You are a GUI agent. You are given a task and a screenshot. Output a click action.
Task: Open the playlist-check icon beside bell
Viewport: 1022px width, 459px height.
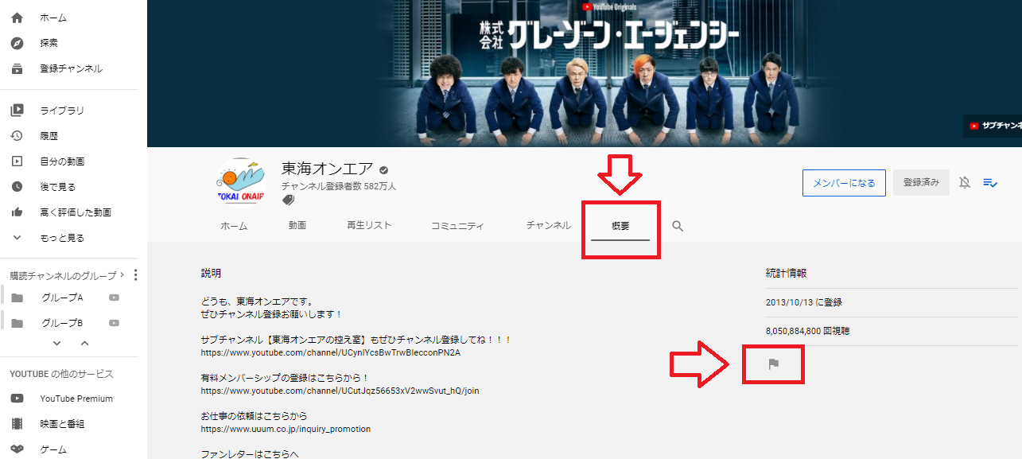pos(990,183)
